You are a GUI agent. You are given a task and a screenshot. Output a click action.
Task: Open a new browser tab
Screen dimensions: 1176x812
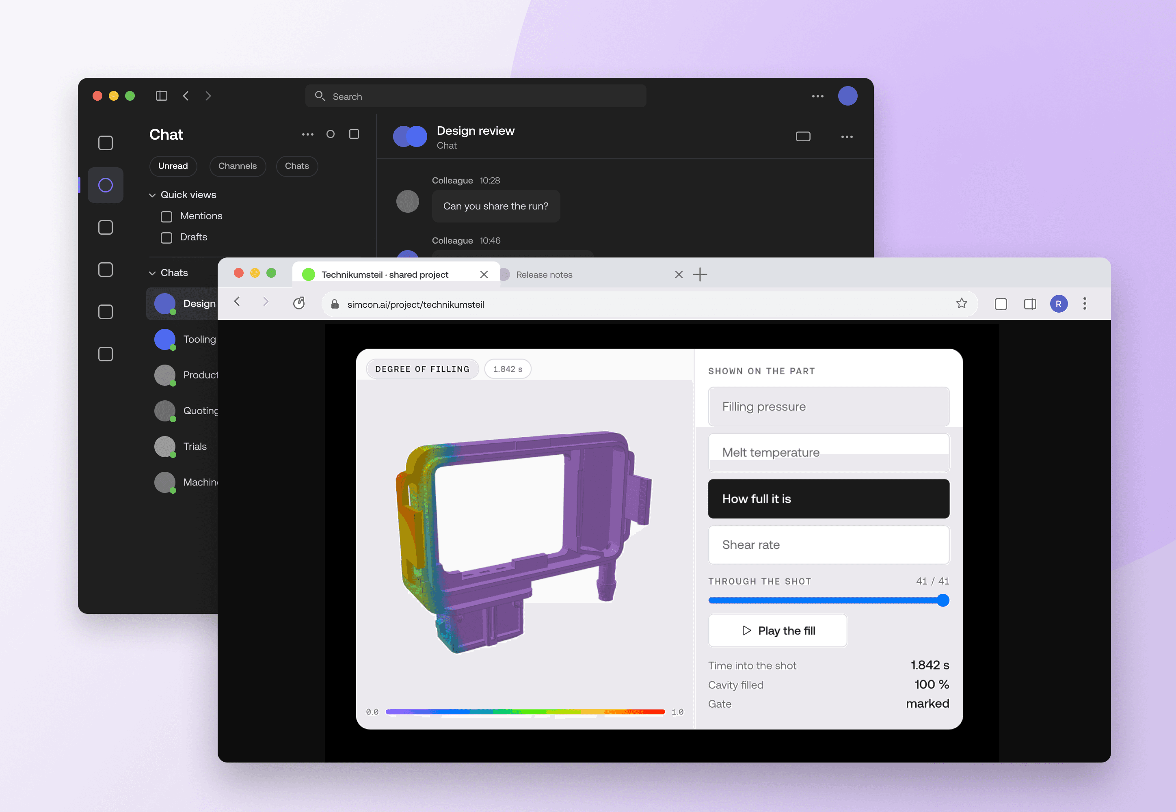tap(700, 275)
